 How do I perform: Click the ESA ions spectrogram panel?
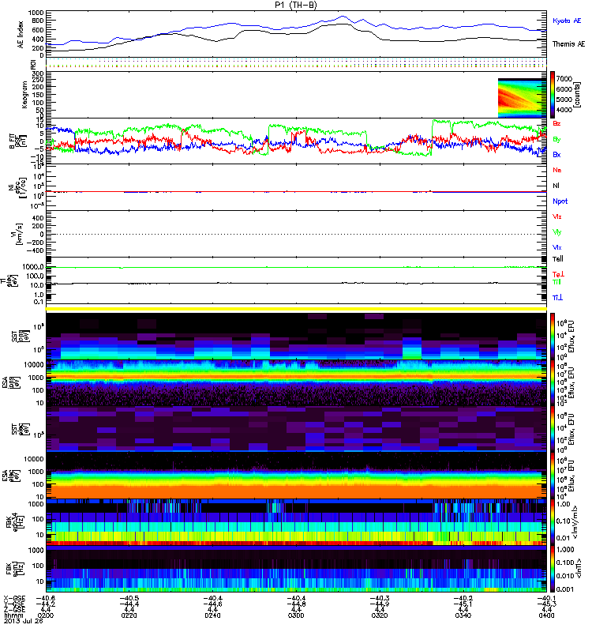point(296,383)
